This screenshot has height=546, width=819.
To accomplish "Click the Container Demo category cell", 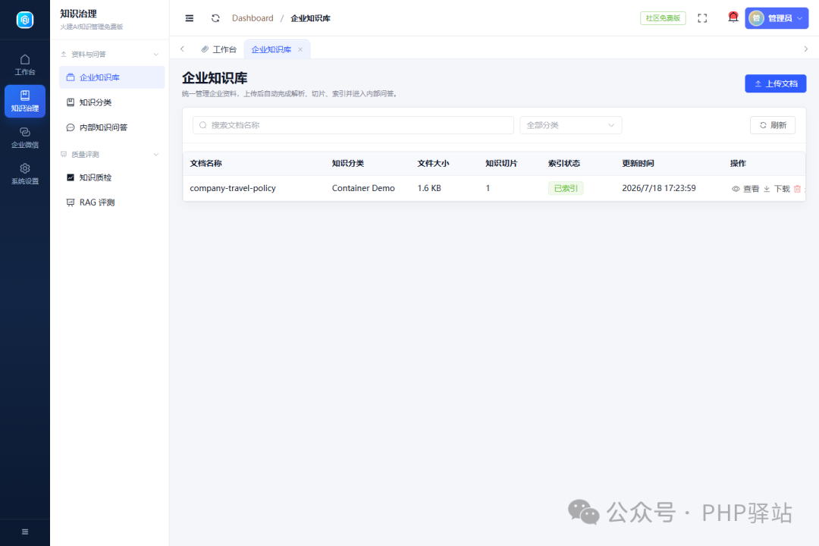I will 363,188.
